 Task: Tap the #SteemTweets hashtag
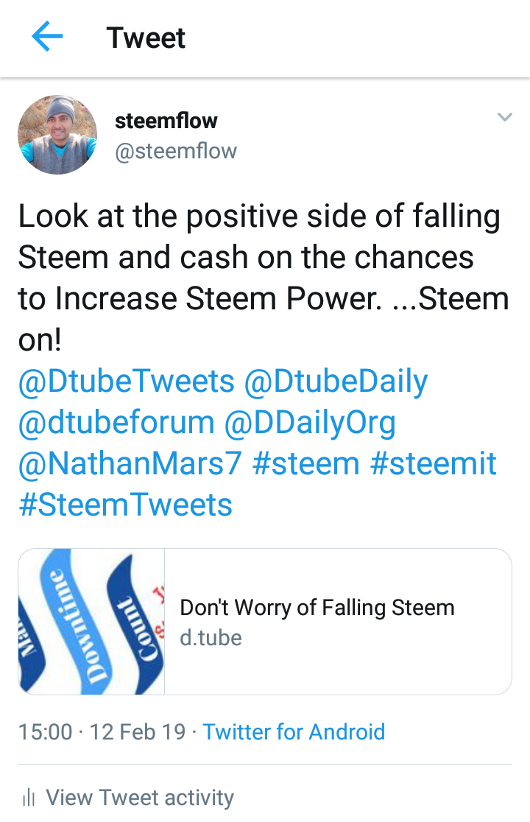click(x=125, y=505)
